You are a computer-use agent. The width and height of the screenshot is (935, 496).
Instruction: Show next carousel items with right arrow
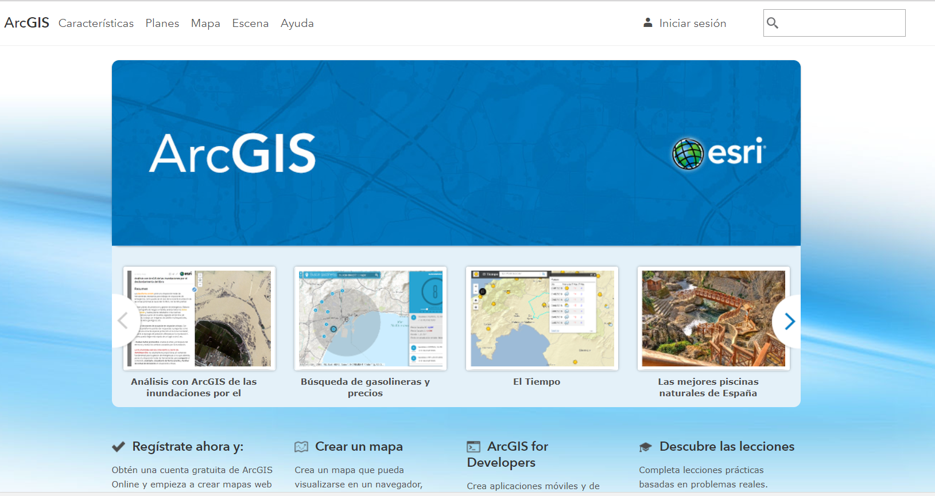pos(789,321)
